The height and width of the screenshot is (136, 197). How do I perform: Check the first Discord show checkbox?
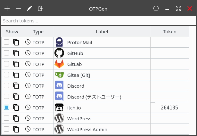click(x=6, y=85)
